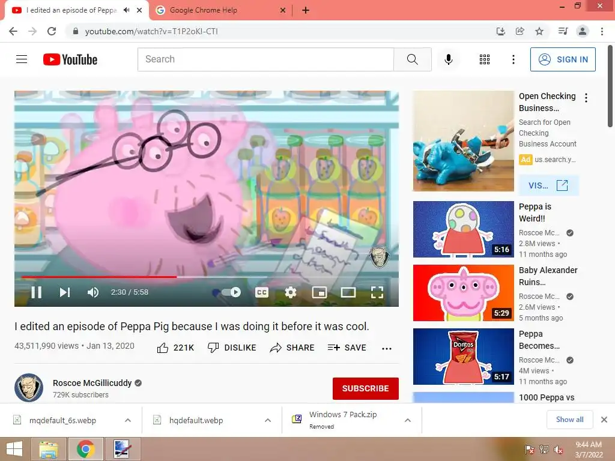The image size is (615, 461).
Task: Open the YouTube hamburger guide menu
Action: tap(22, 59)
